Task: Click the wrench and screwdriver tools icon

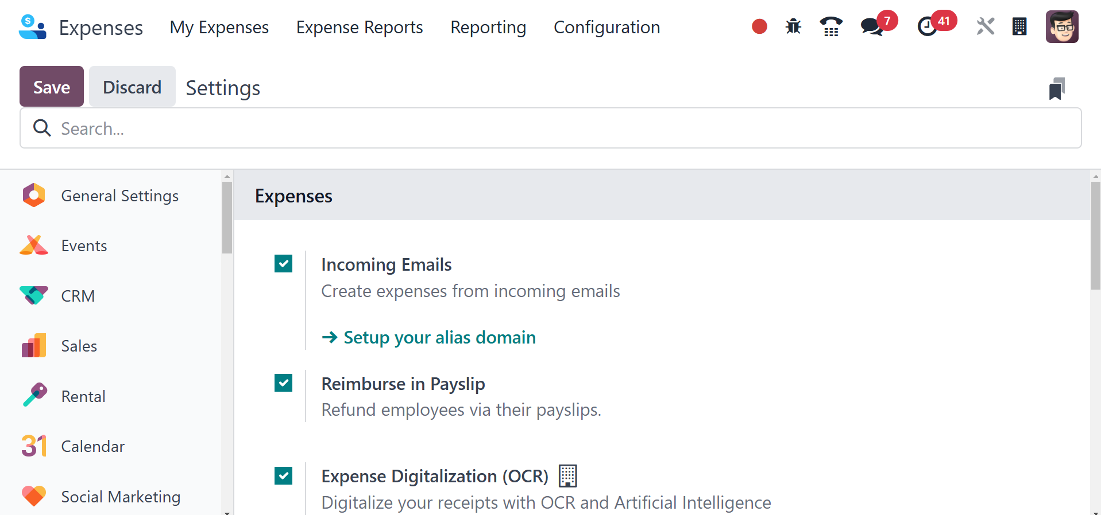Action: [x=985, y=26]
